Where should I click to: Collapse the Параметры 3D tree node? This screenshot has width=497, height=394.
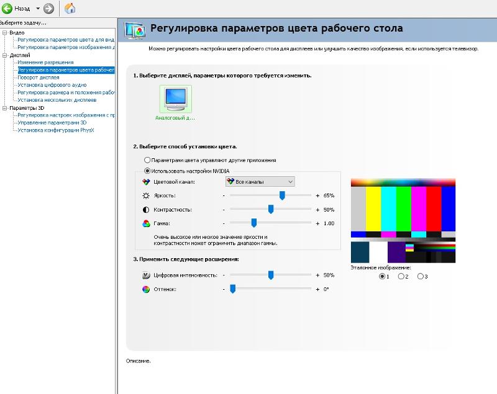[4, 108]
